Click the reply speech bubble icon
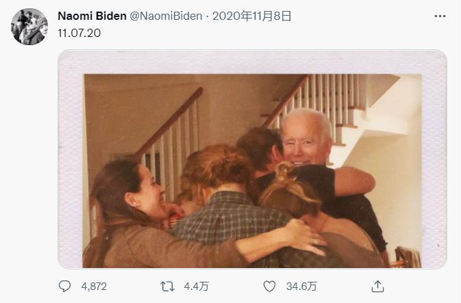The image size is (461, 303). point(64,287)
